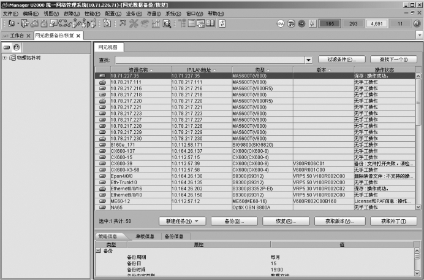Click the dark round arrow icon

click(x=301, y=24)
